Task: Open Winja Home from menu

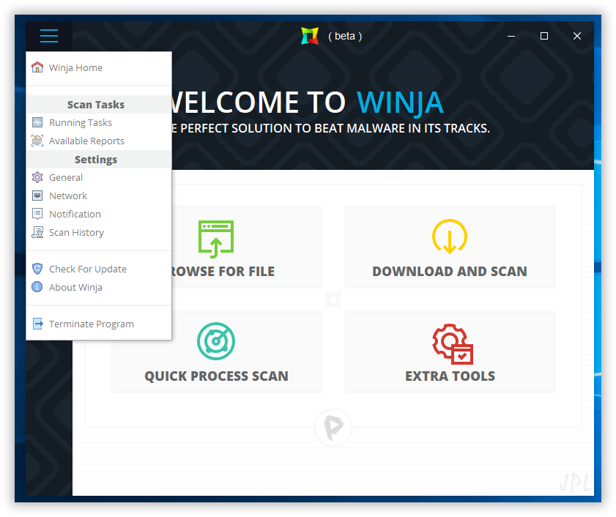Action: [x=99, y=67]
